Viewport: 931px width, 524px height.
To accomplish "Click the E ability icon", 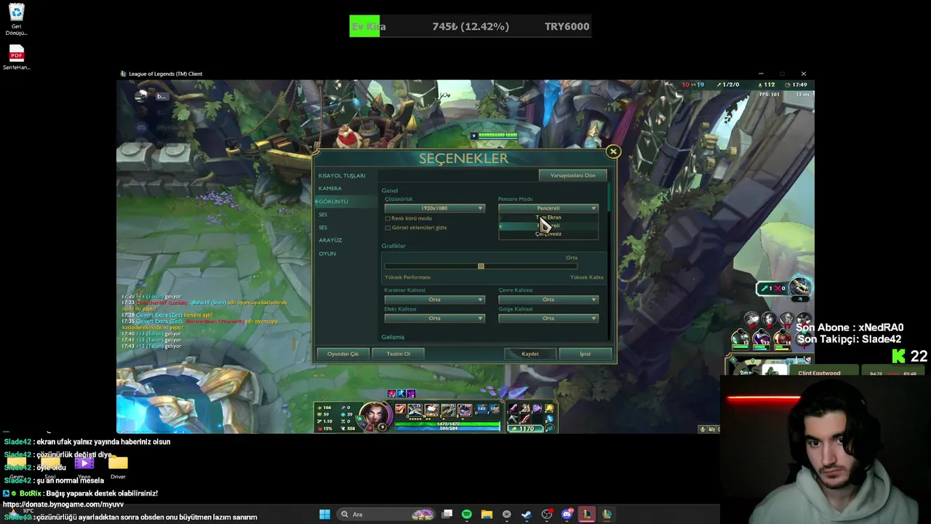I will tap(448, 410).
